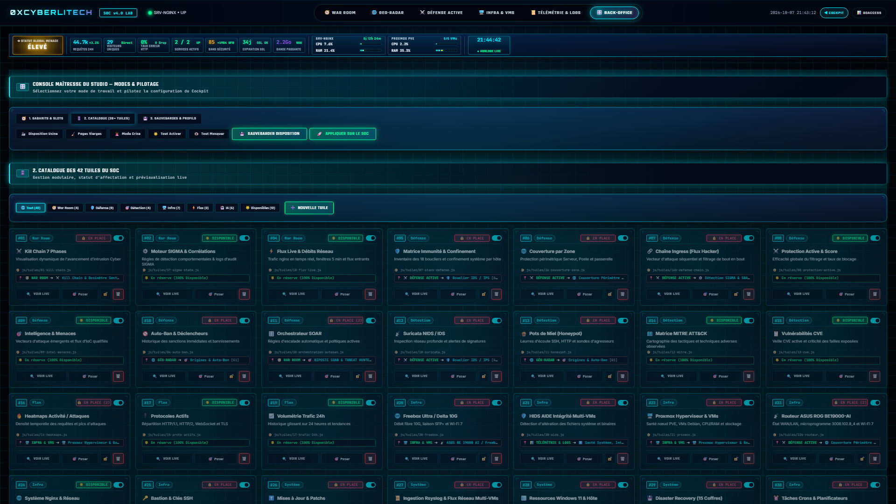The height and width of the screenshot is (504, 896).
Task: Click lock icon on Auto-Ban & Déclencheurs
Action: 231,376
